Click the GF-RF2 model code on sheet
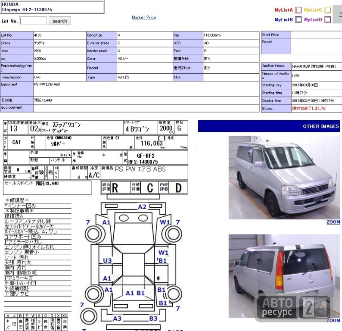 point(146,156)
